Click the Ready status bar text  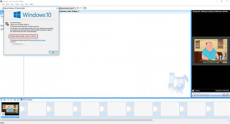click(x=2, y=123)
